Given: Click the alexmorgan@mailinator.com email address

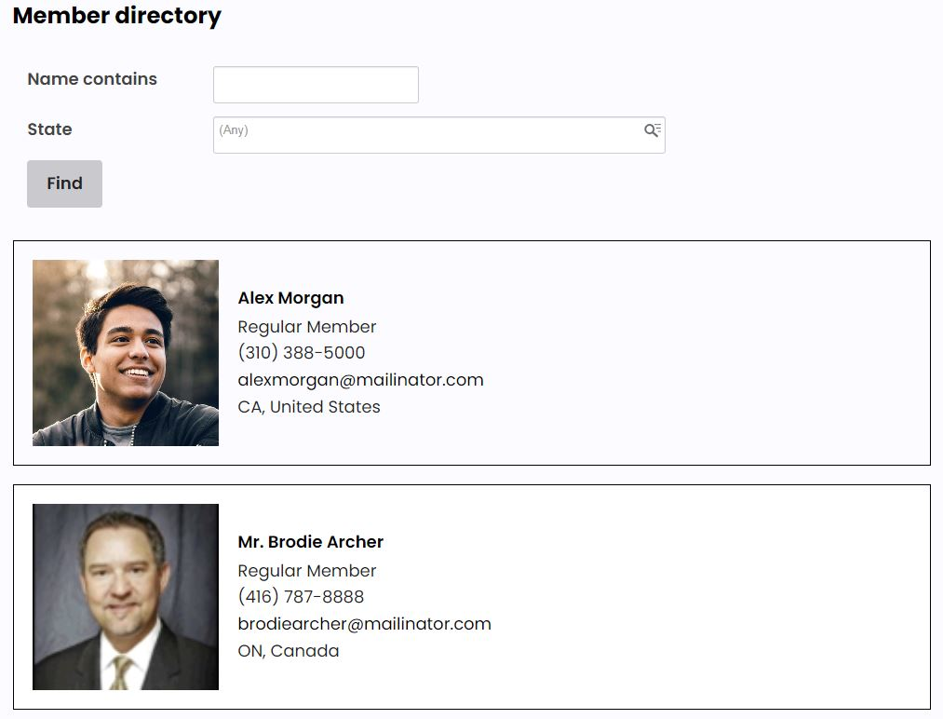Looking at the screenshot, I should click(360, 380).
